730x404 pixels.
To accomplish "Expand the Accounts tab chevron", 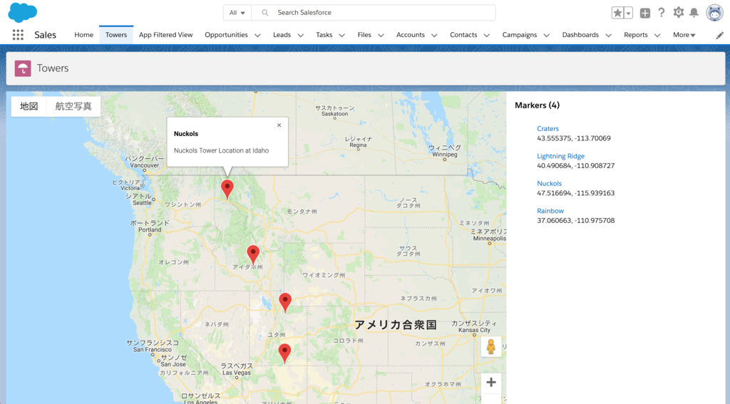I will (434, 36).
